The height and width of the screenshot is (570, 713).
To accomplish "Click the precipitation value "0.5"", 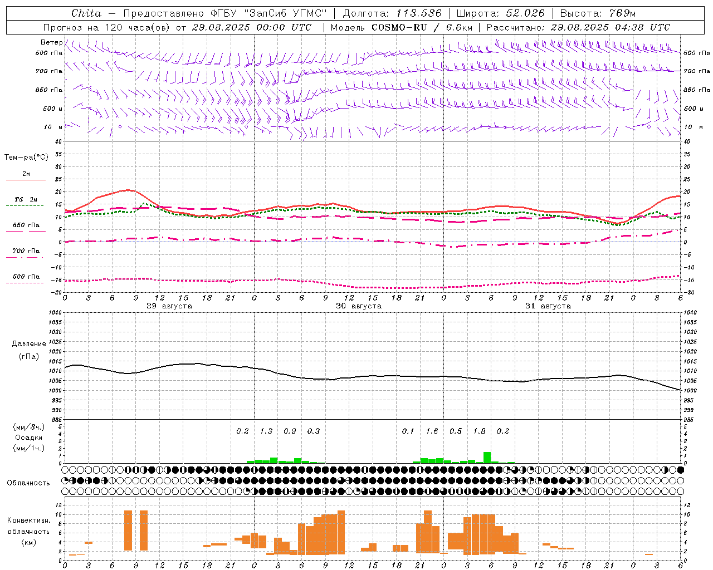I will (x=456, y=431).
